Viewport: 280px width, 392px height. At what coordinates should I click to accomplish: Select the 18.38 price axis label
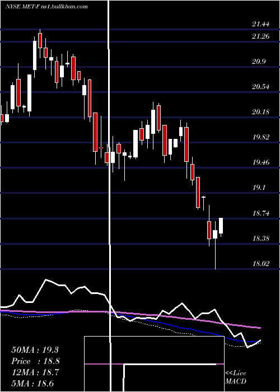coord(261,238)
